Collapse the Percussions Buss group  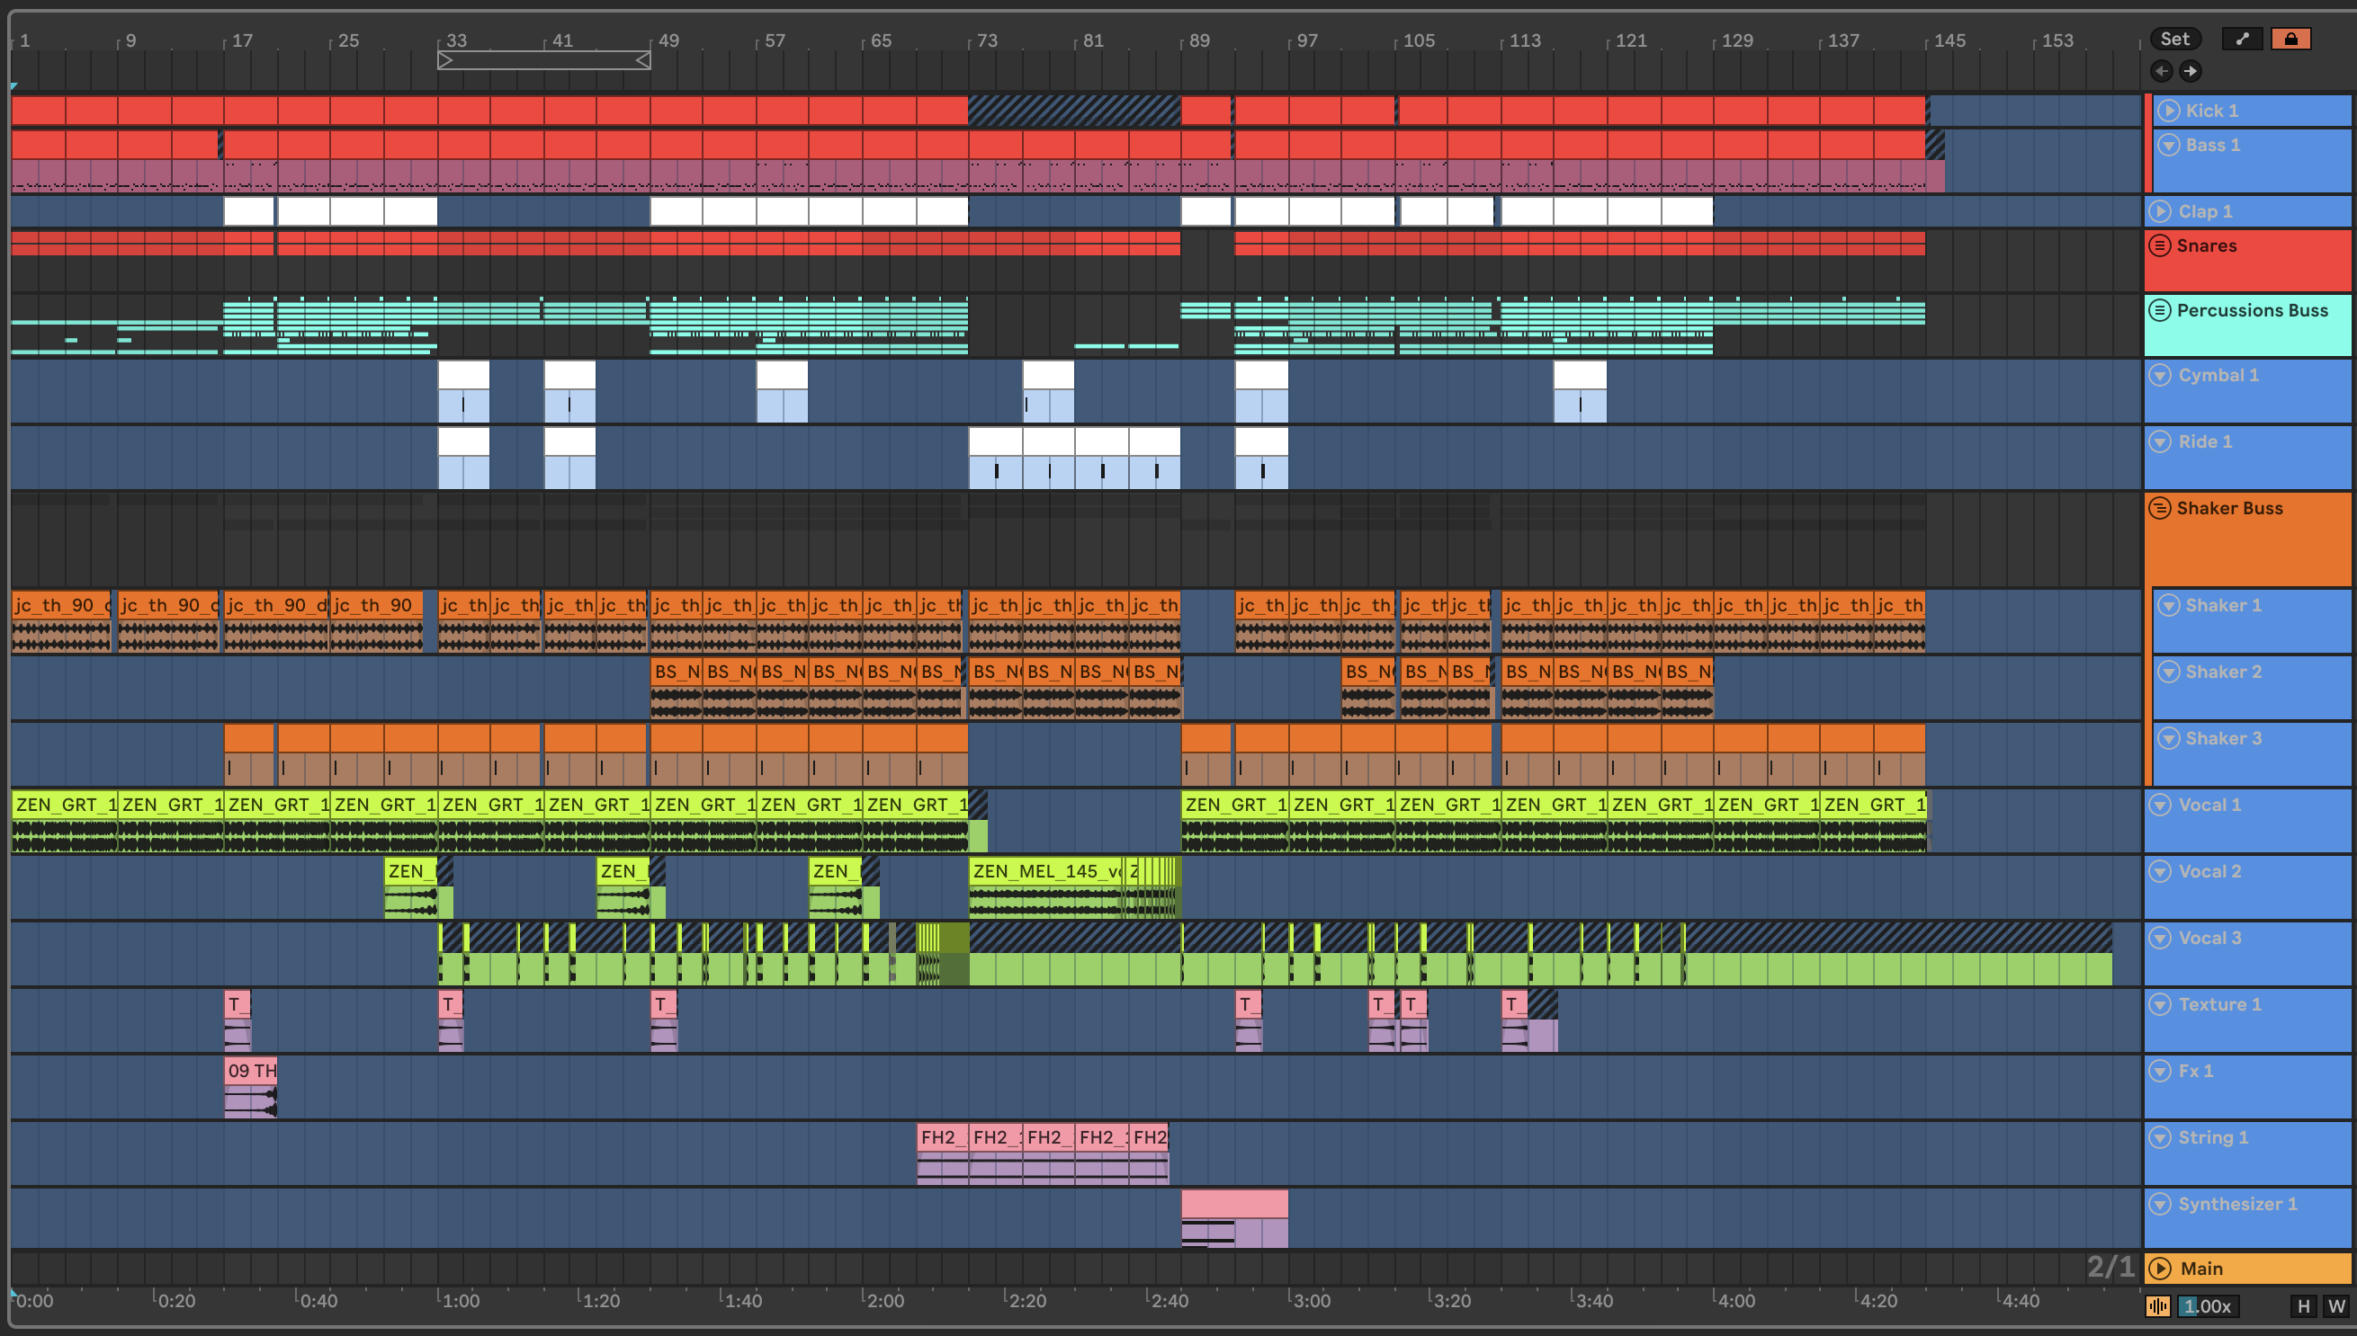(x=2160, y=310)
